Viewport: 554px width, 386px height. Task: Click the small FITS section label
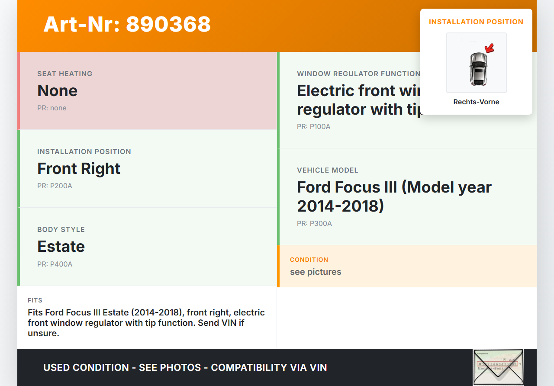click(35, 300)
